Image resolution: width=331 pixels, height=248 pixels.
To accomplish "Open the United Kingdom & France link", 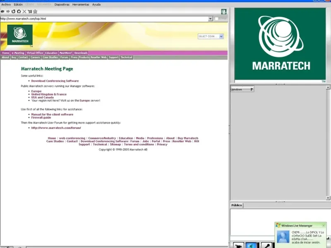I will pyautogui.click(x=49, y=94).
